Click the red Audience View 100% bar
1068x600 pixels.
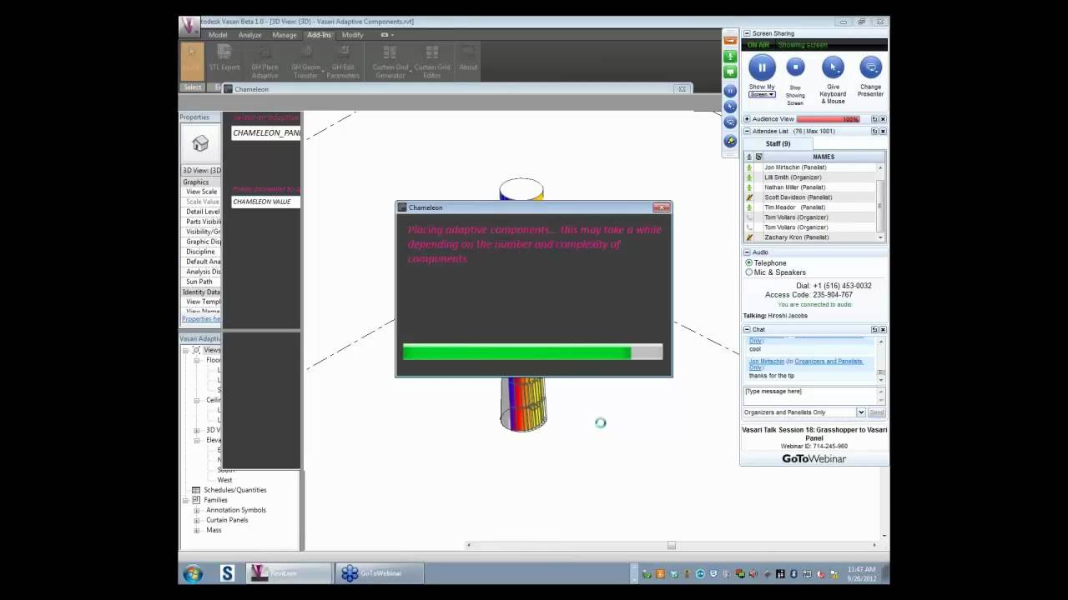(828, 119)
